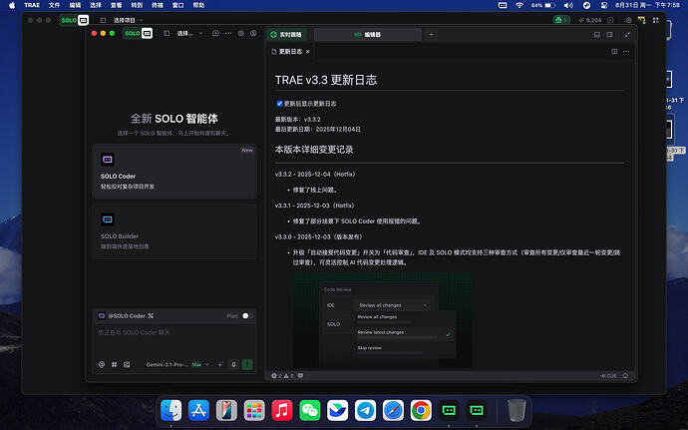Toggle bottom panel layout icon in front window
Screen dimensions: 688x430
pyautogui.click(x=596, y=35)
